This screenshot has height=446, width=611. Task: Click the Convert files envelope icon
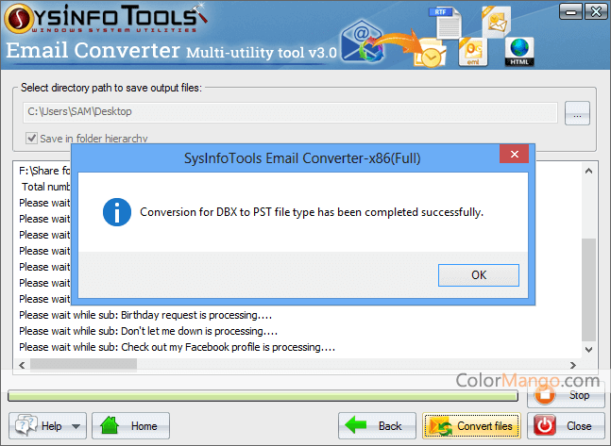point(440,426)
